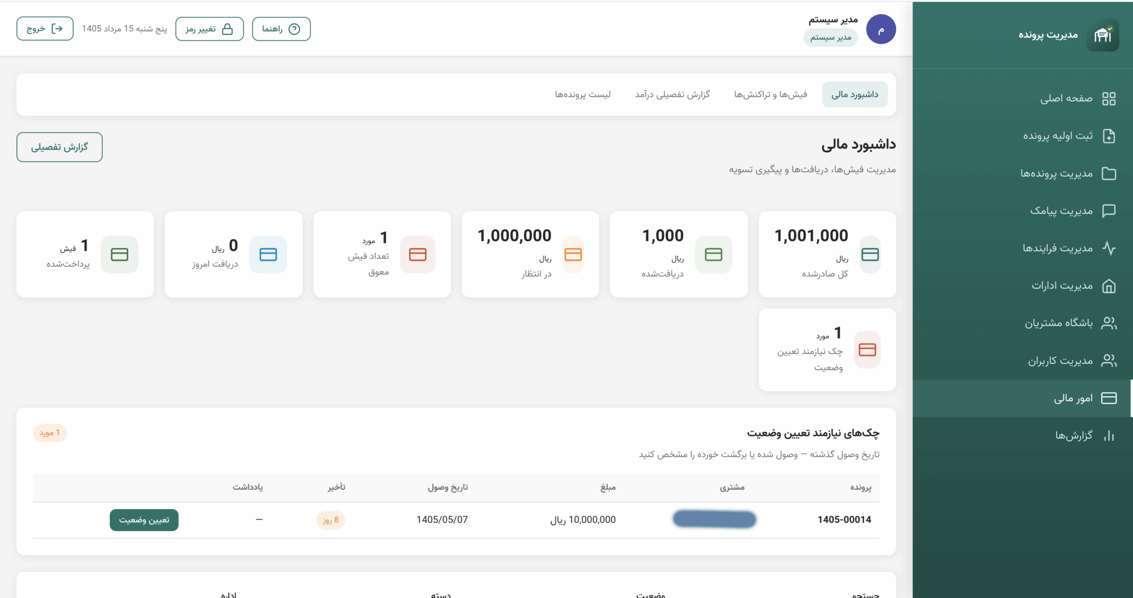Click the مدیر سیستم role badge
Viewport: 1133px width, 598px height.
click(831, 38)
